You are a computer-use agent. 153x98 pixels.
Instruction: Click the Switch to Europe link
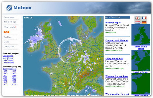point(141,72)
